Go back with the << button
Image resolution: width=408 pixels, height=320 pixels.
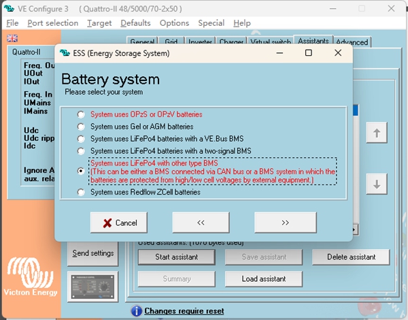pyautogui.click(x=201, y=223)
